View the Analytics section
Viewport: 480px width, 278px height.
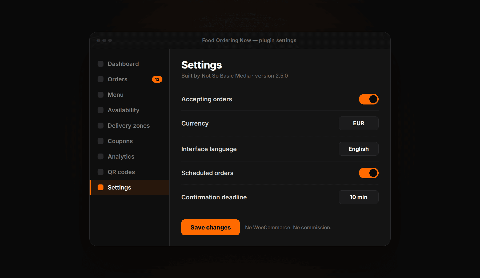point(130,156)
